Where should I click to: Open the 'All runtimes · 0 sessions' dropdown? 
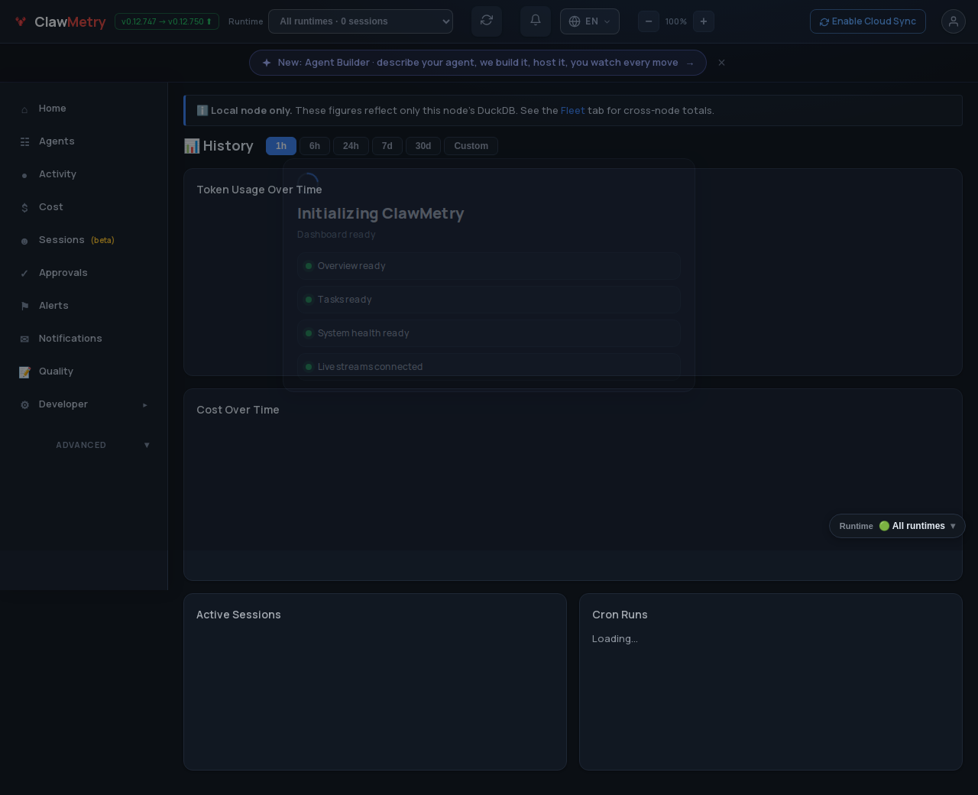[x=361, y=21]
